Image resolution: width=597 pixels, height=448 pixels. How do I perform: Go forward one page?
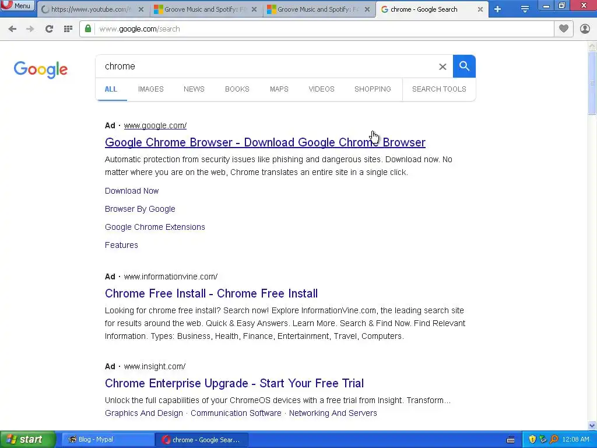(30, 29)
